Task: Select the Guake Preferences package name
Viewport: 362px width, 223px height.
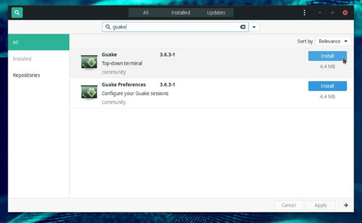Action: [x=124, y=85]
